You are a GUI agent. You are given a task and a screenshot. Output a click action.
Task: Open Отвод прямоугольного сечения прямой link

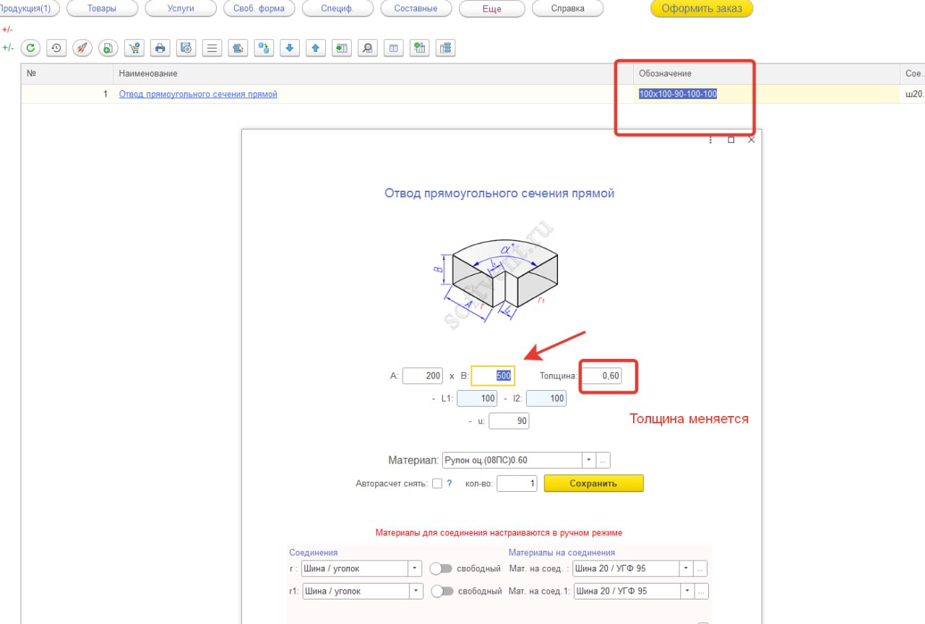click(x=198, y=95)
